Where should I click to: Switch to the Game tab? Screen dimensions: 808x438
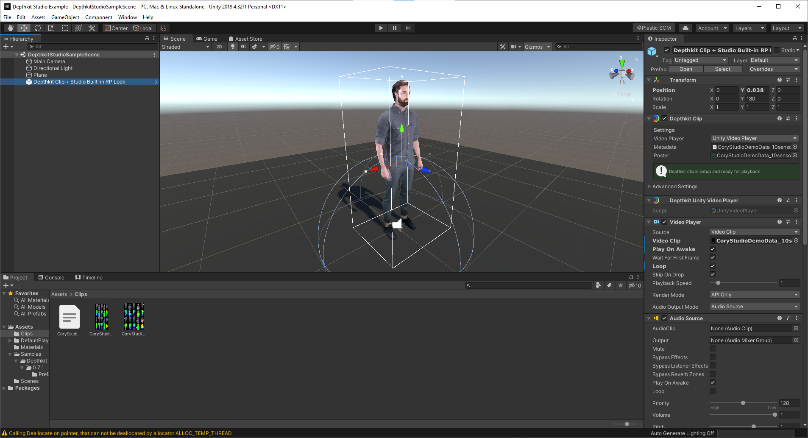[x=206, y=39]
